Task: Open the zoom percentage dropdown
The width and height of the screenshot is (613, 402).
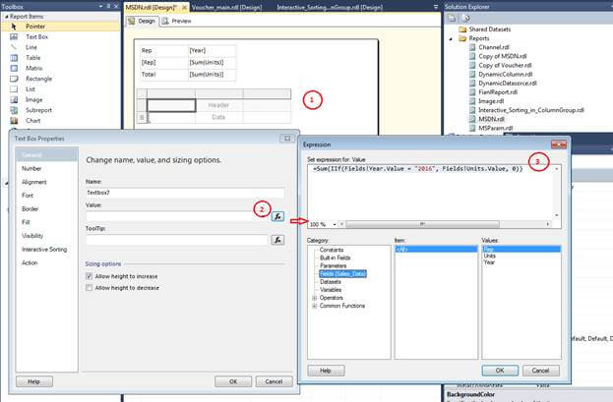Action: [335, 225]
